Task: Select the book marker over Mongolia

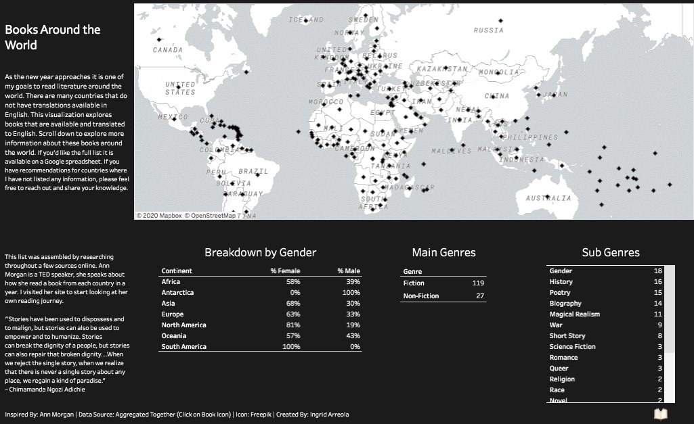Action: (x=498, y=74)
